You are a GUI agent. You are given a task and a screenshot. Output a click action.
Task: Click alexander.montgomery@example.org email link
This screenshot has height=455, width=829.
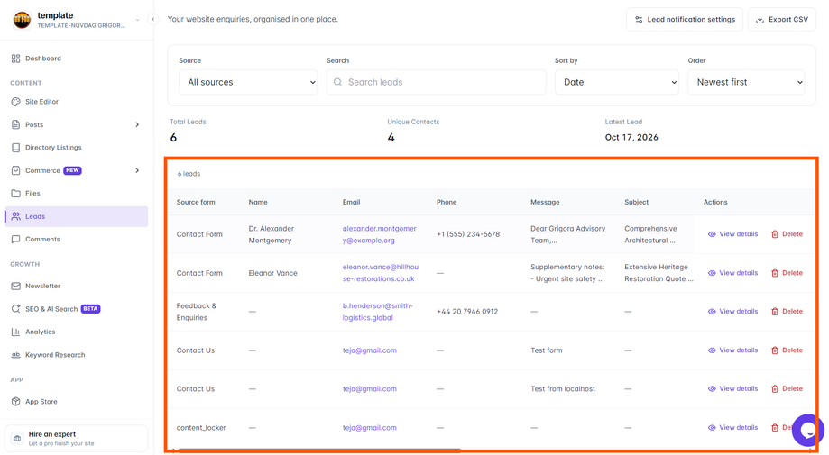pos(379,234)
